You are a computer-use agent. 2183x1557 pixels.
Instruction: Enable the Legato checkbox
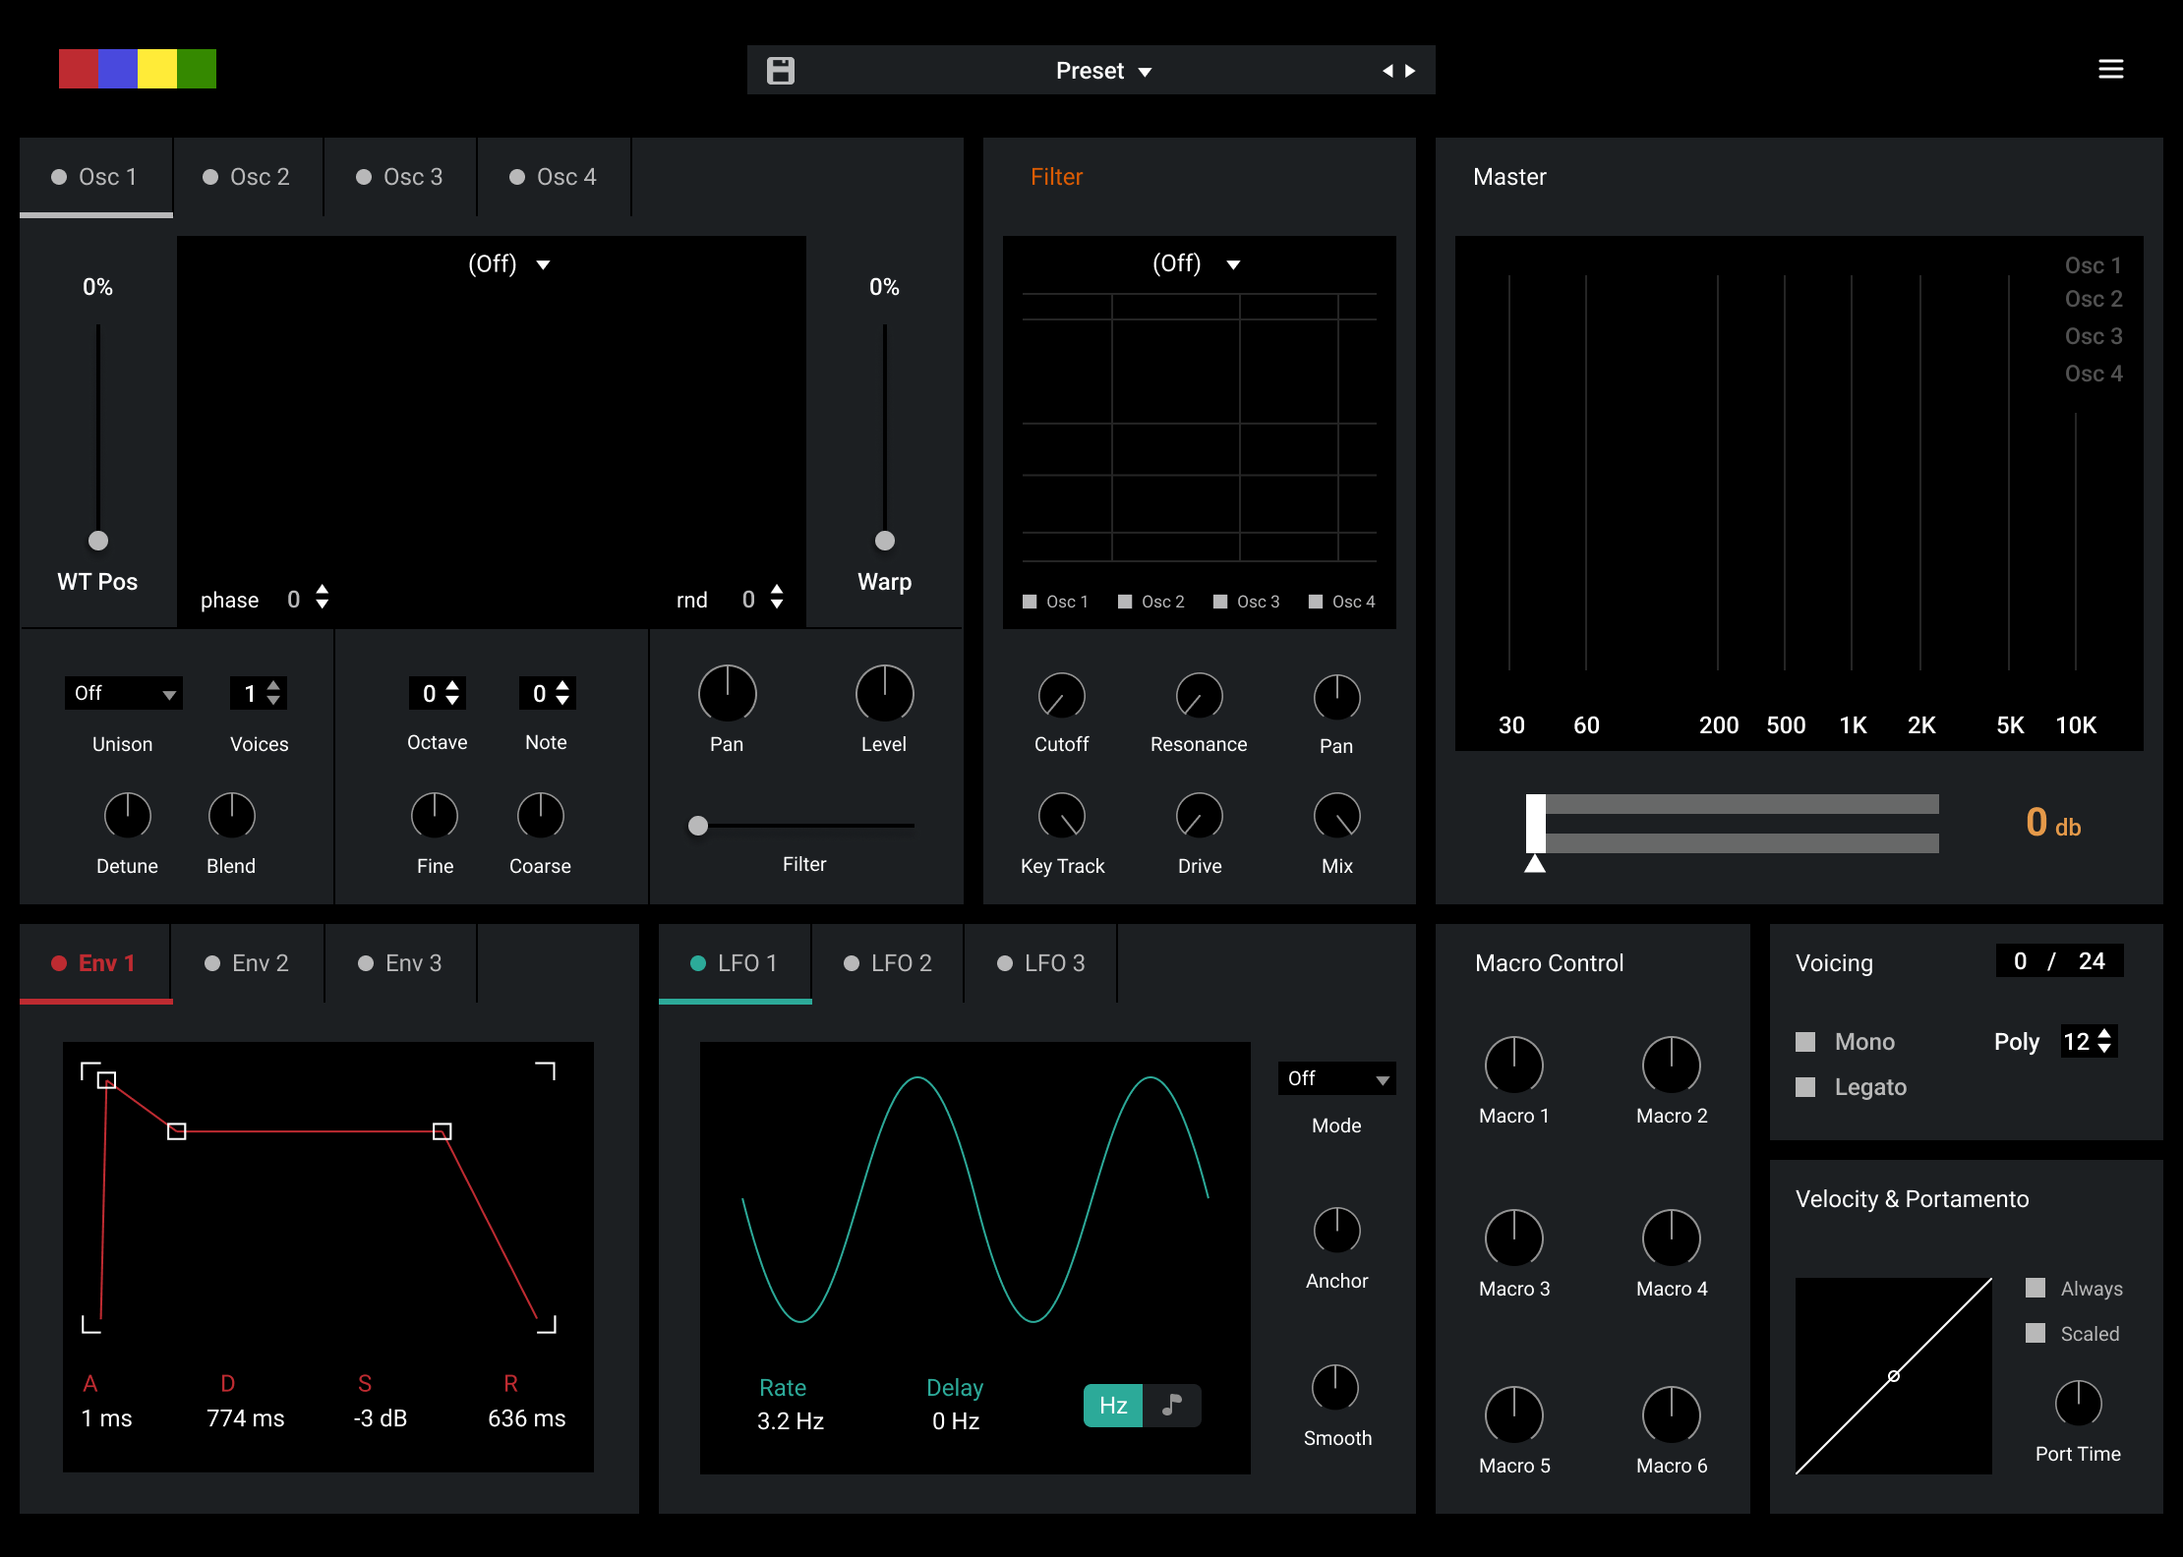click(1805, 1087)
